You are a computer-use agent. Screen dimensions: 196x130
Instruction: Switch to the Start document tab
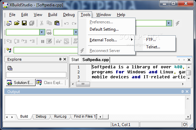click(x=75, y=60)
